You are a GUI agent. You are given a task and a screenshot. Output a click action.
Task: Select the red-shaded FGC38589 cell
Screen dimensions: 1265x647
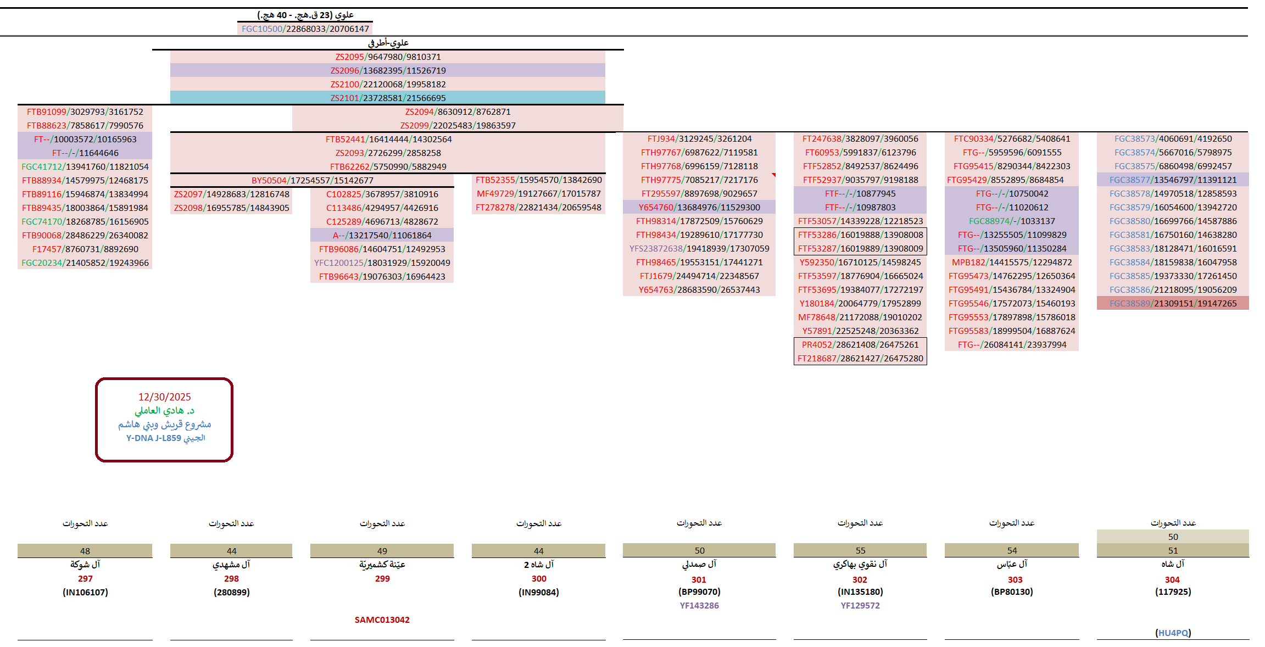pos(1173,303)
